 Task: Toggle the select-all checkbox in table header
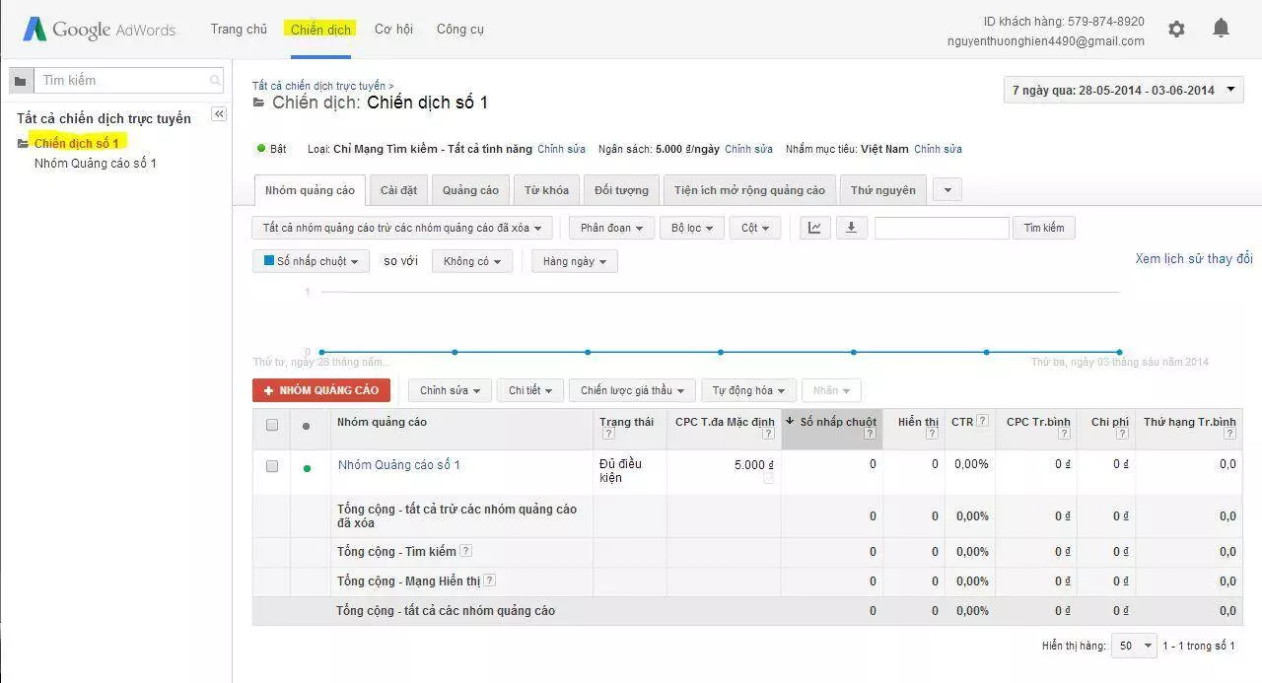(272, 426)
